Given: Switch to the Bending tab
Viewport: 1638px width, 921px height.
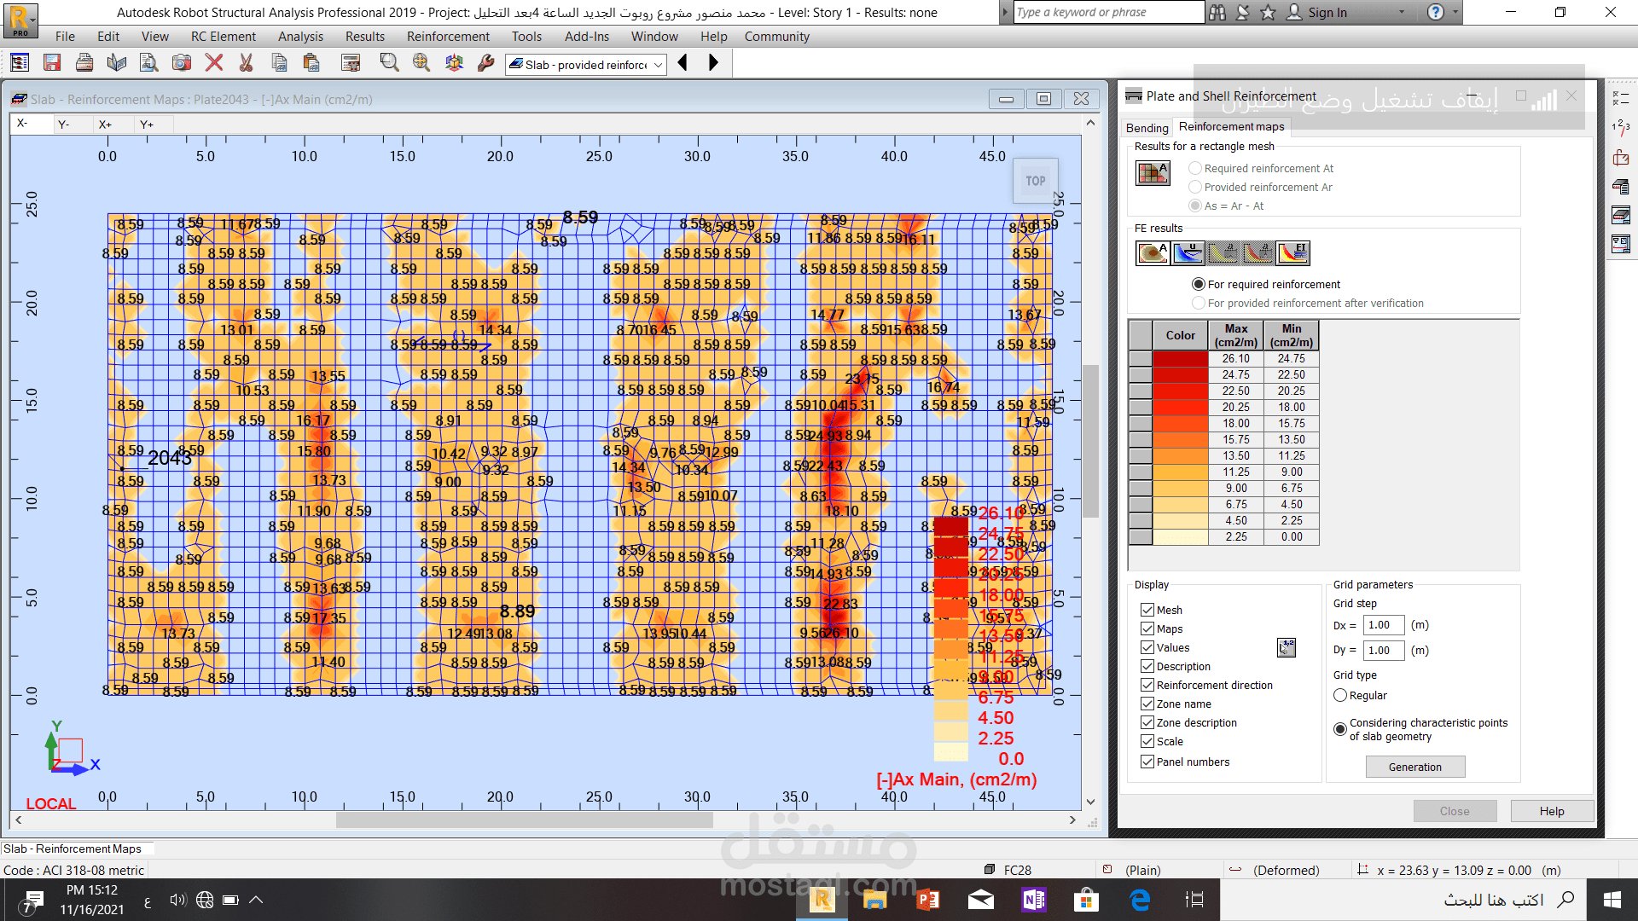Looking at the screenshot, I should (1147, 128).
